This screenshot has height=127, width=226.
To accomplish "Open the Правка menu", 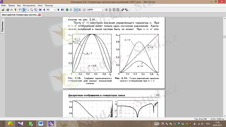I will 12,5.
